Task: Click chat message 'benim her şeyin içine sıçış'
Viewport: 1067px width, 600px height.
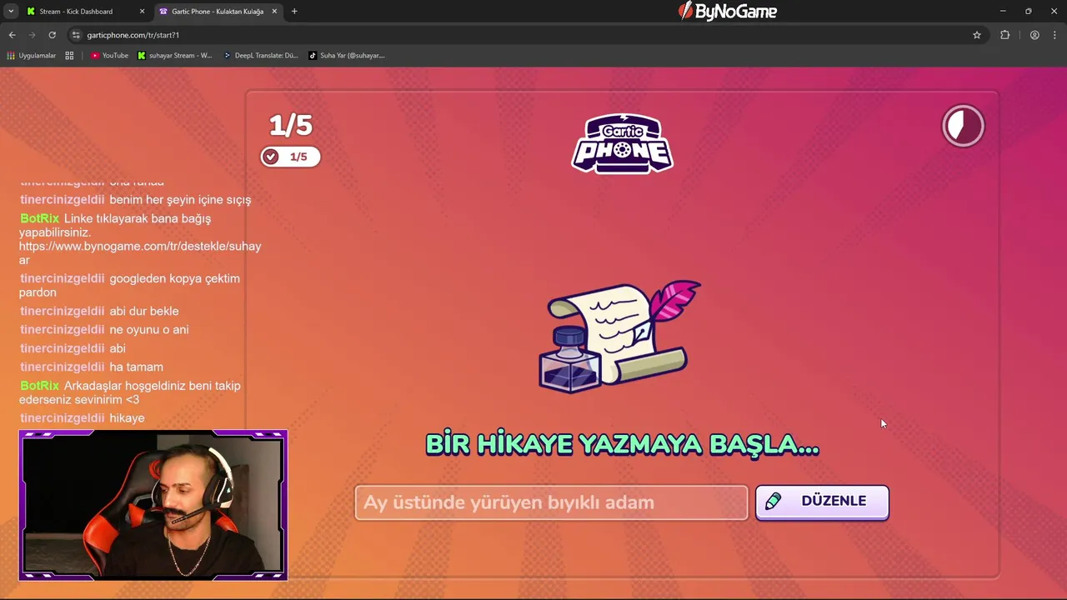Action: [x=180, y=200]
